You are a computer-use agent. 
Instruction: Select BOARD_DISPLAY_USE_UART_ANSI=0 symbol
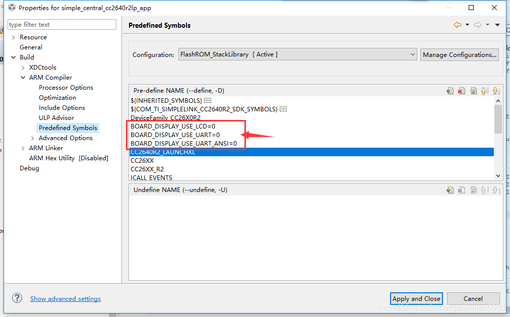coord(184,144)
